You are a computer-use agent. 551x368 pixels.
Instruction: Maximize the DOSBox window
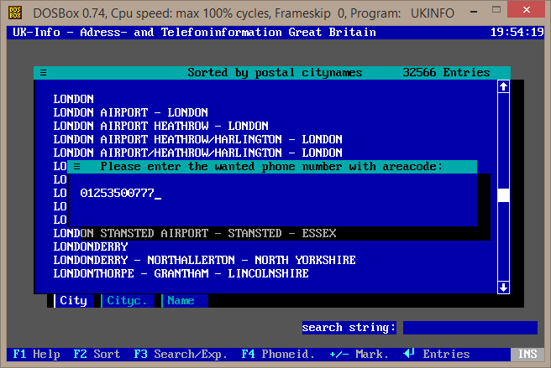coord(496,10)
